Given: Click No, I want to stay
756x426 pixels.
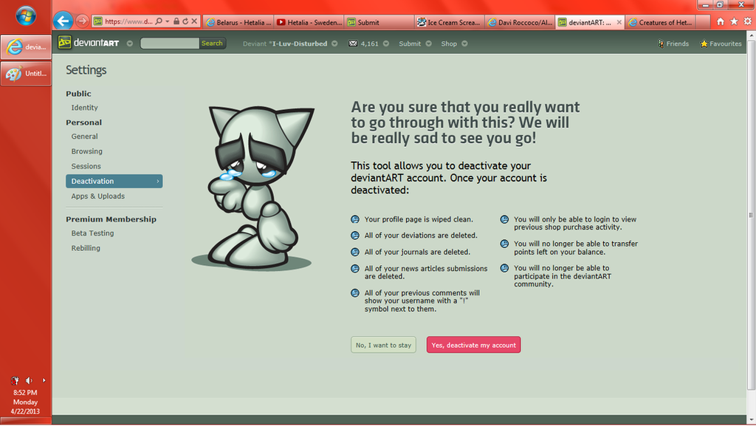Looking at the screenshot, I should [x=383, y=345].
